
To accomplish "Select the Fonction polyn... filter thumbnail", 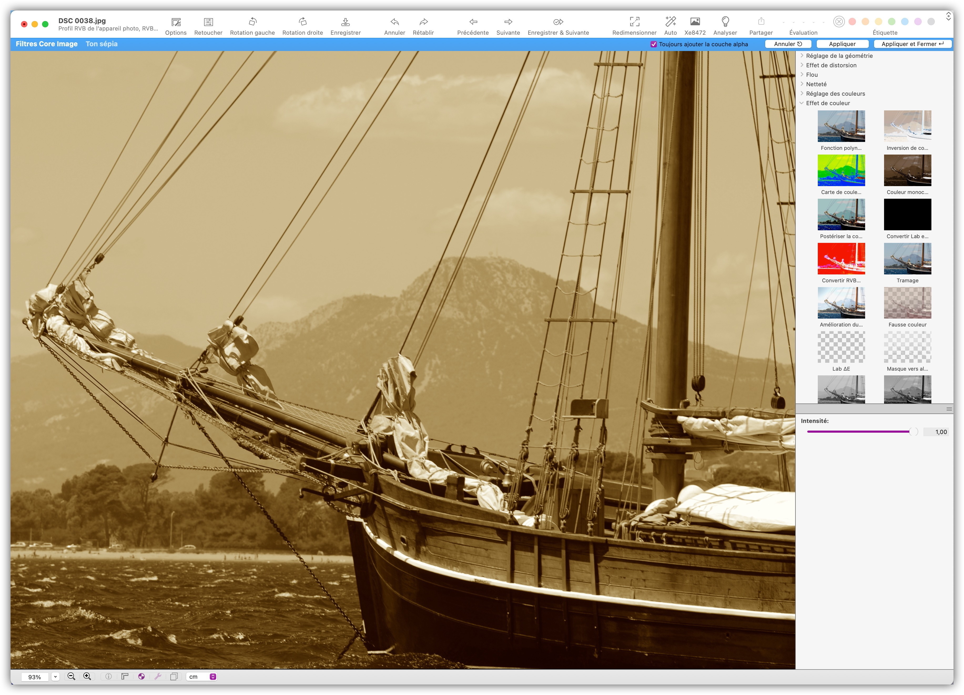I will coord(841,126).
